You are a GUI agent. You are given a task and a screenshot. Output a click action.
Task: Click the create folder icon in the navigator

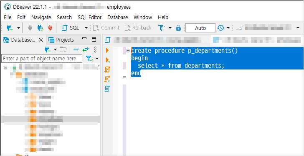point(63,50)
